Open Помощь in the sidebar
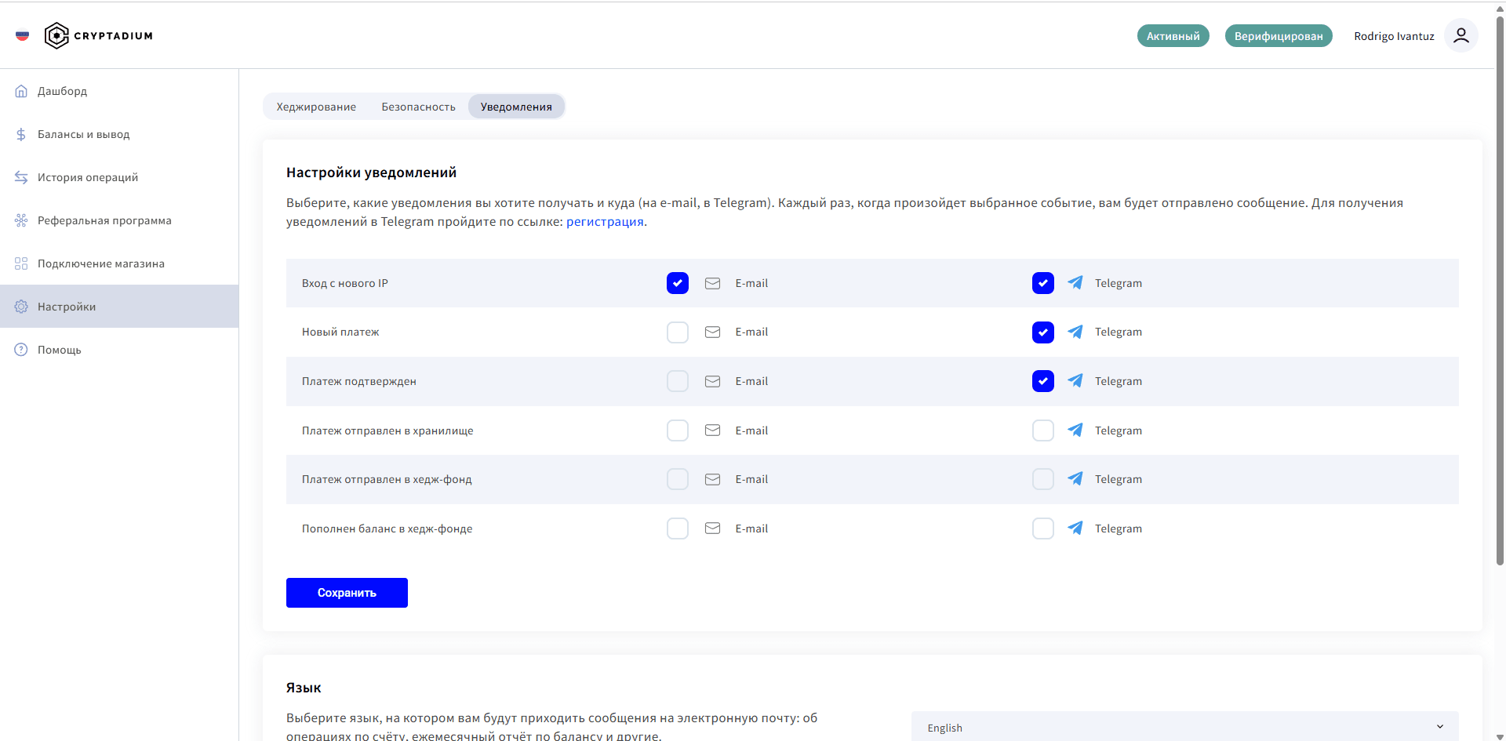This screenshot has width=1506, height=741. tap(119, 350)
